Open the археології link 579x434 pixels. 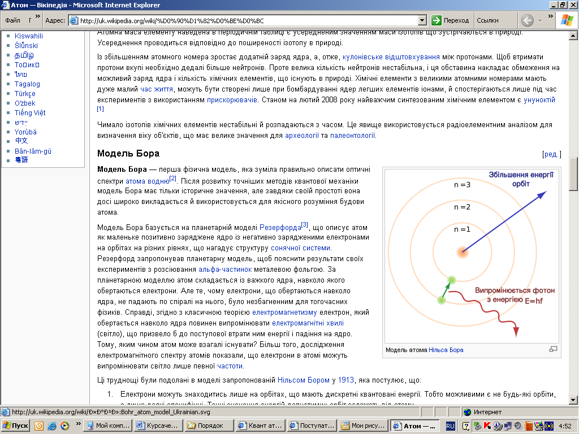302,136
